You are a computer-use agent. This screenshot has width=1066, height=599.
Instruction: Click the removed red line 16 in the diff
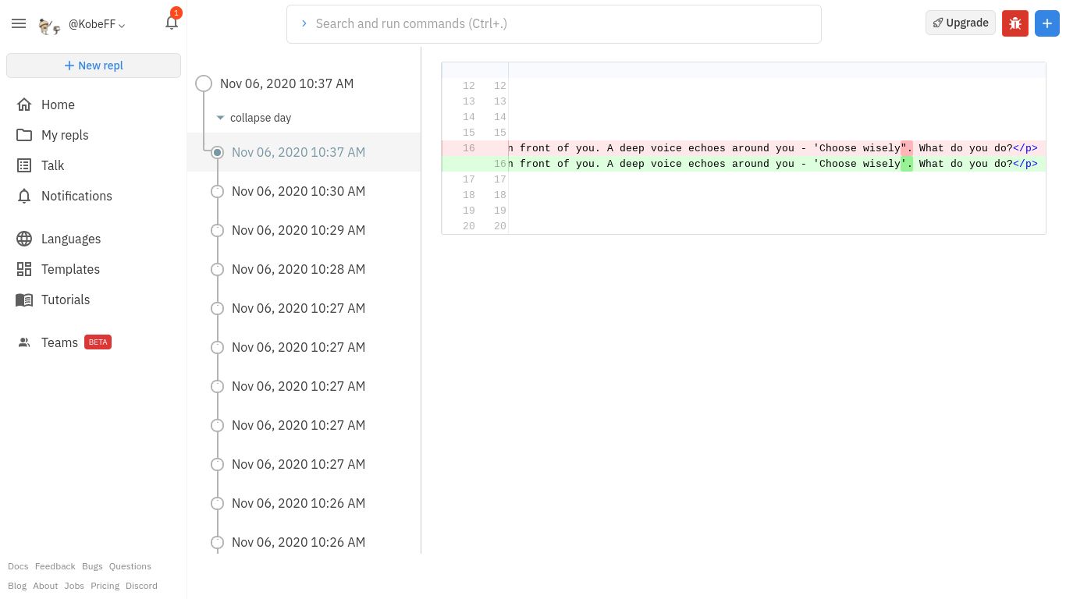click(744, 148)
